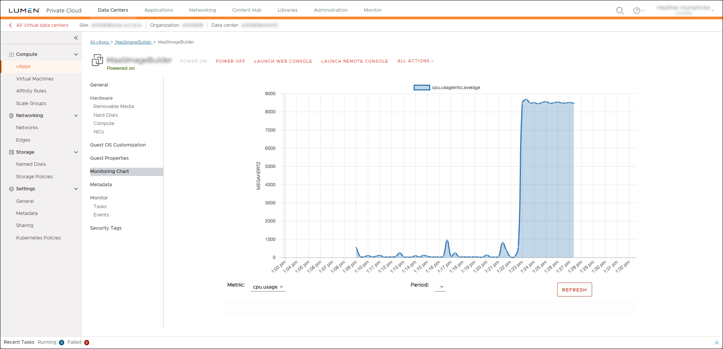Click the MaaSImageBuilder vApp icon
The height and width of the screenshot is (349, 723).
pos(97,60)
